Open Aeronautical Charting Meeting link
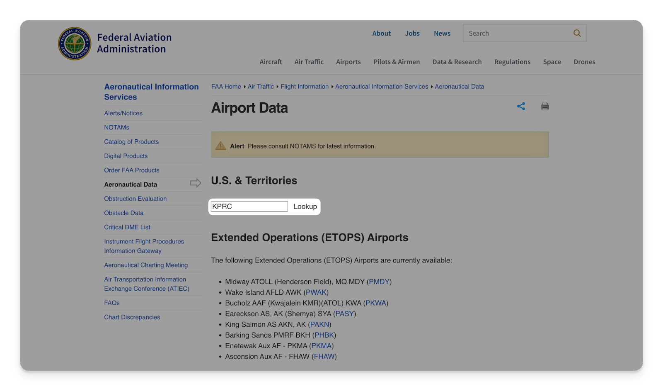 click(146, 265)
